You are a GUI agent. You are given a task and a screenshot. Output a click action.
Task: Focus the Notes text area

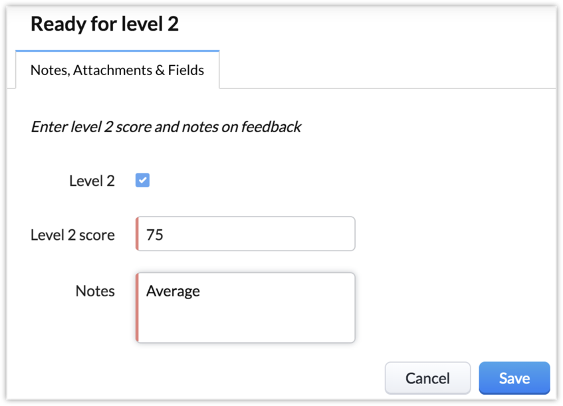246,308
